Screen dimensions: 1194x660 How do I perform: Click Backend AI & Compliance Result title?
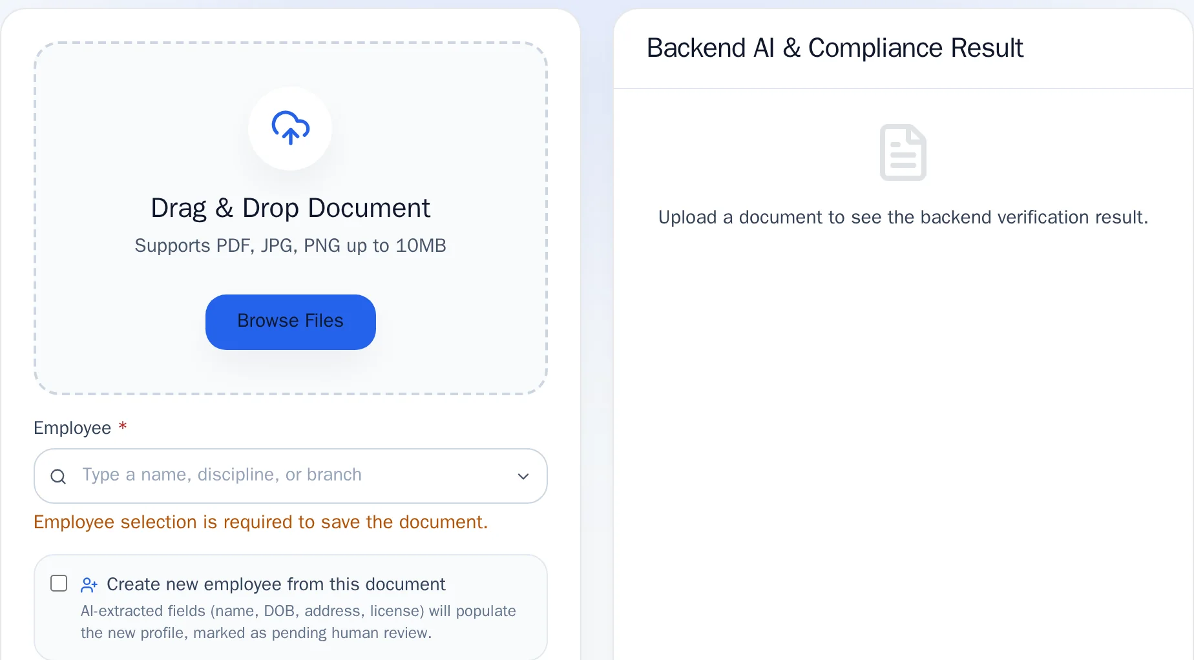pyautogui.click(x=835, y=48)
